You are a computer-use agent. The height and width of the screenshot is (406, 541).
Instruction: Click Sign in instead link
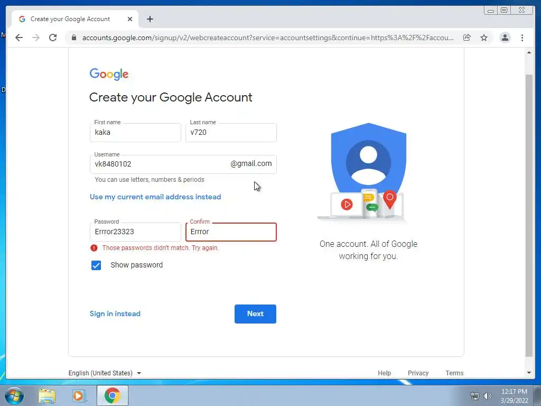tap(115, 314)
